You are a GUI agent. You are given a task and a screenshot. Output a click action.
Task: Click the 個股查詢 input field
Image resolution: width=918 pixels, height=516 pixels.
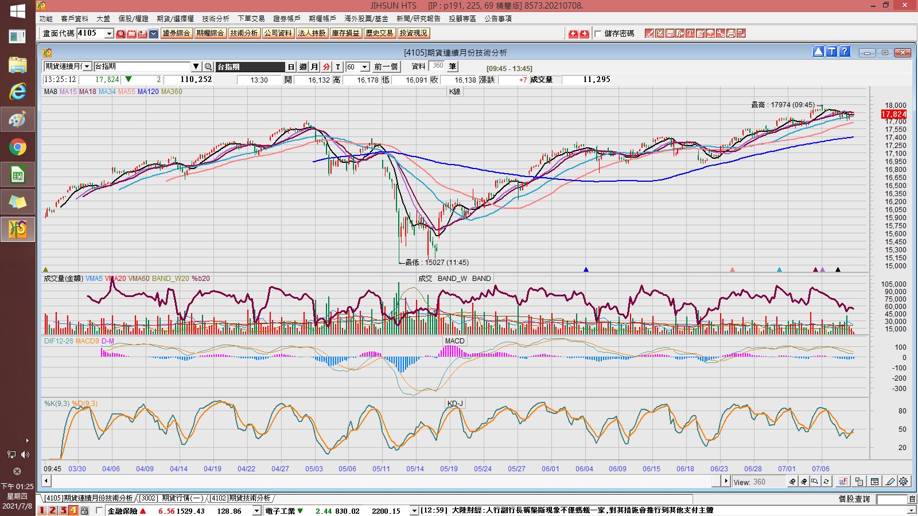[x=892, y=499]
